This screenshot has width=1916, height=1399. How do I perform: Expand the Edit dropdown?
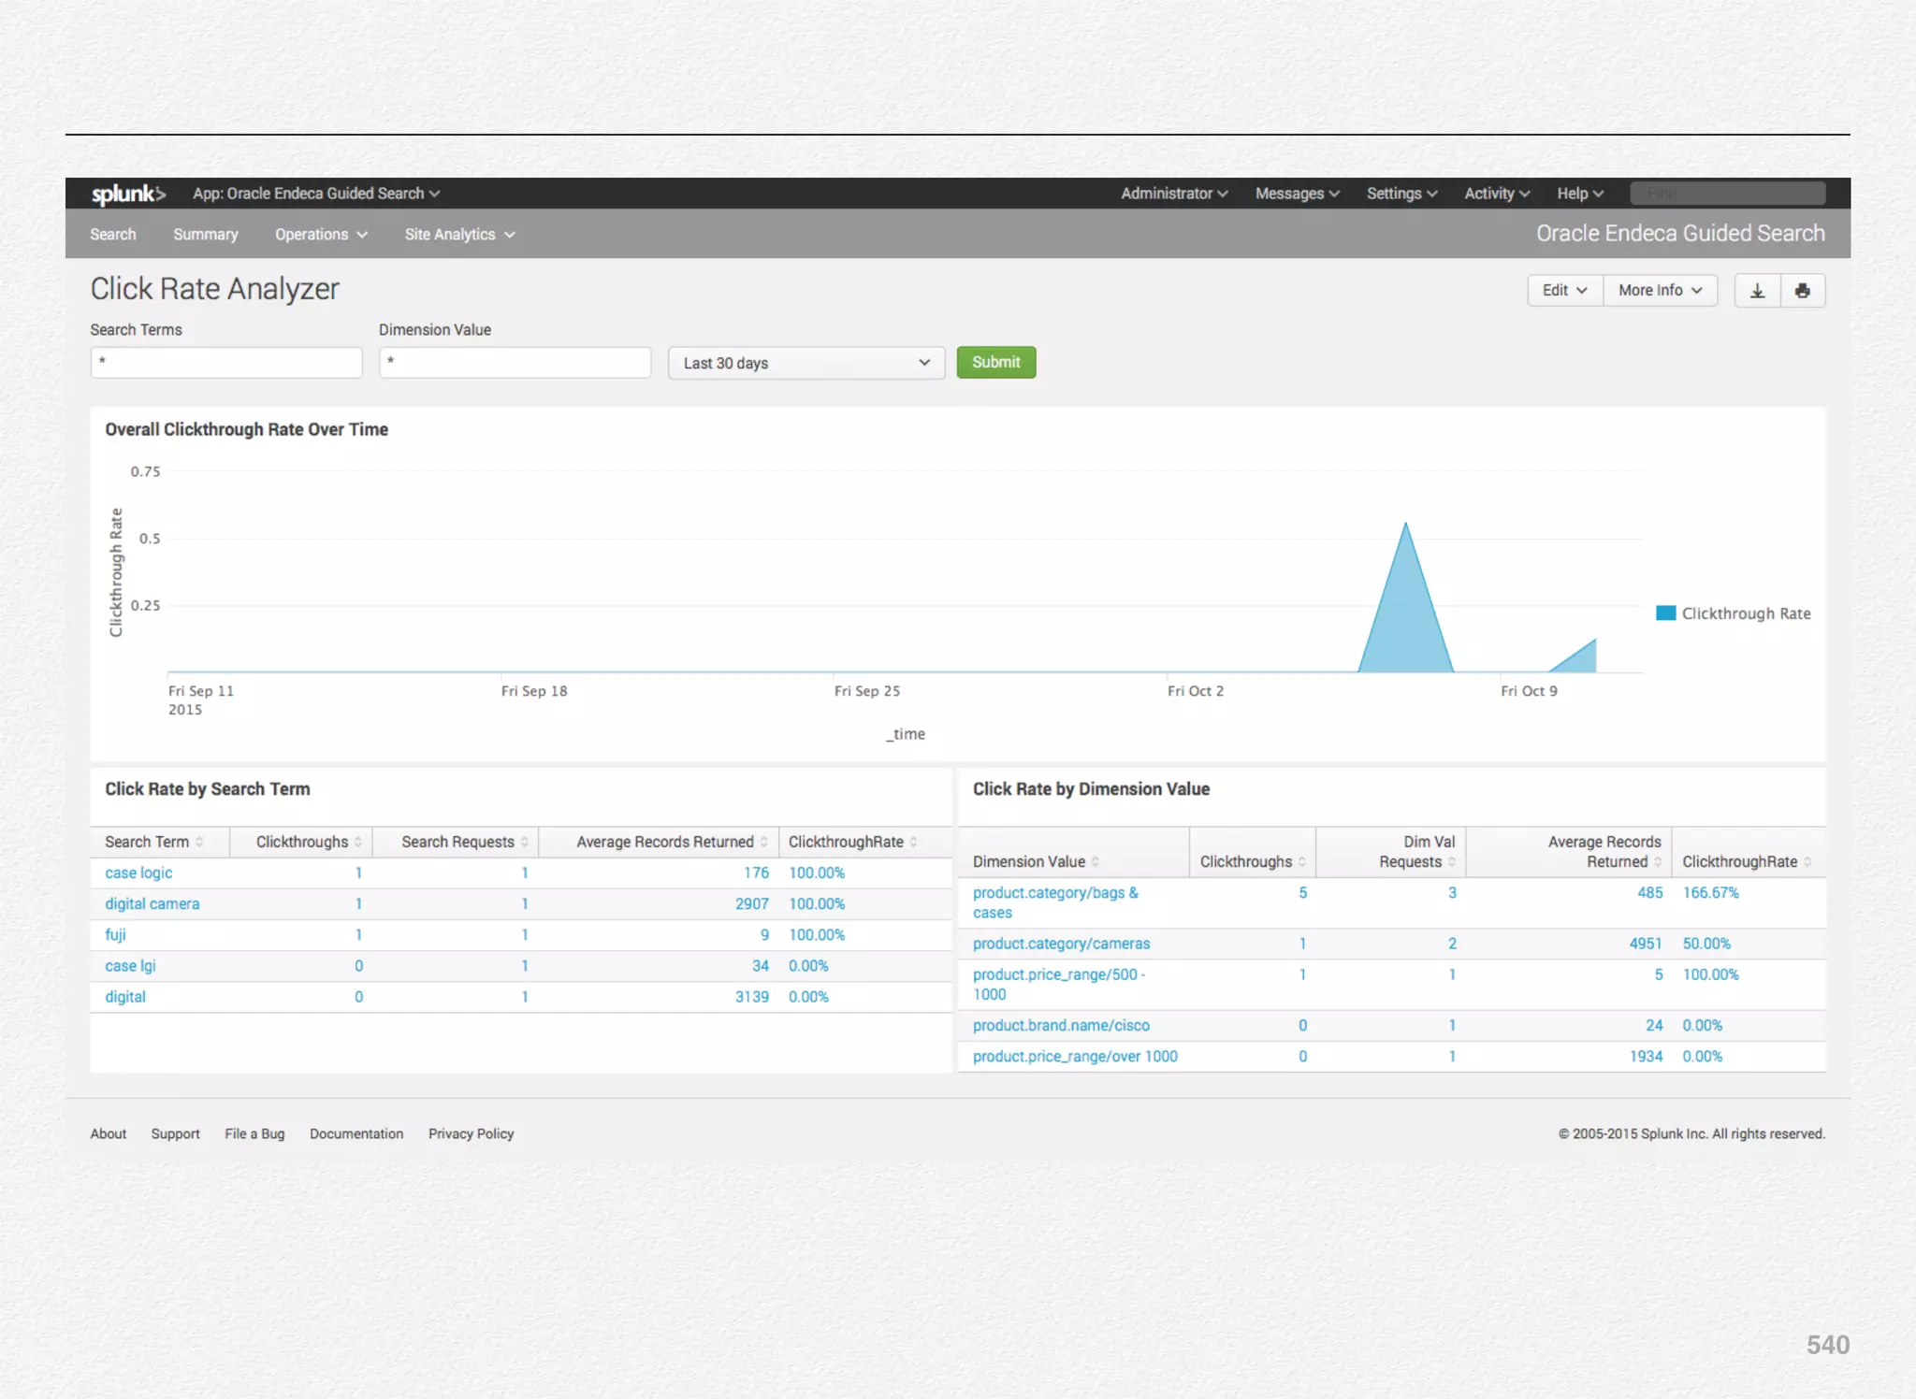(x=1564, y=291)
